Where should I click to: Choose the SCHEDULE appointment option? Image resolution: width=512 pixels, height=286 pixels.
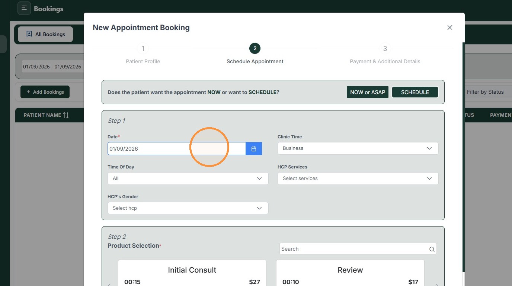[415, 92]
